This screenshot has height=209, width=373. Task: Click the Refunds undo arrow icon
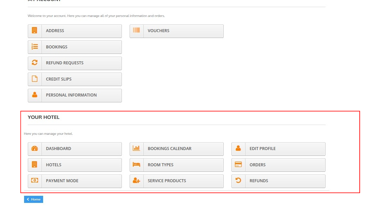click(238, 181)
